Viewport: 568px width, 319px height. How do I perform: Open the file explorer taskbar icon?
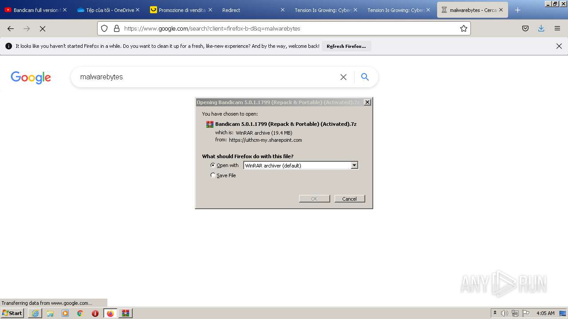[x=50, y=313]
